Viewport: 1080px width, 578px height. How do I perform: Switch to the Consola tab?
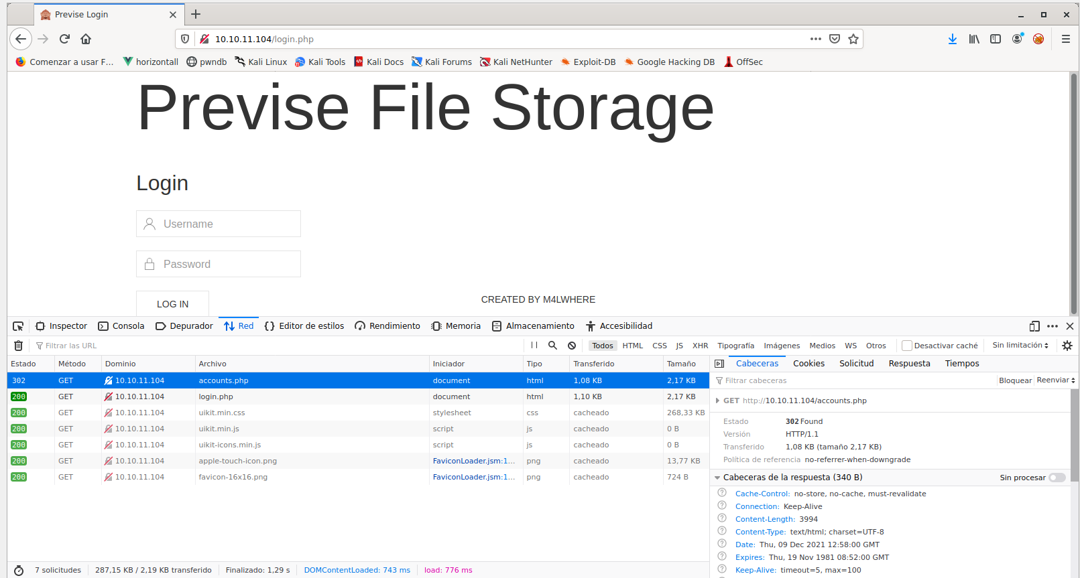121,326
